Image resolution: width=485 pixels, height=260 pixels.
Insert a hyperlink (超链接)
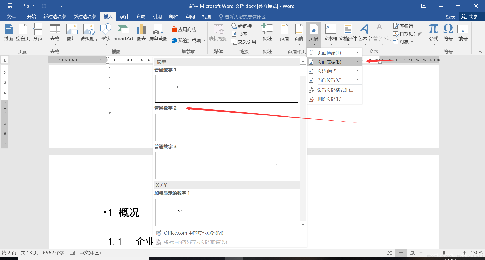(242, 26)
